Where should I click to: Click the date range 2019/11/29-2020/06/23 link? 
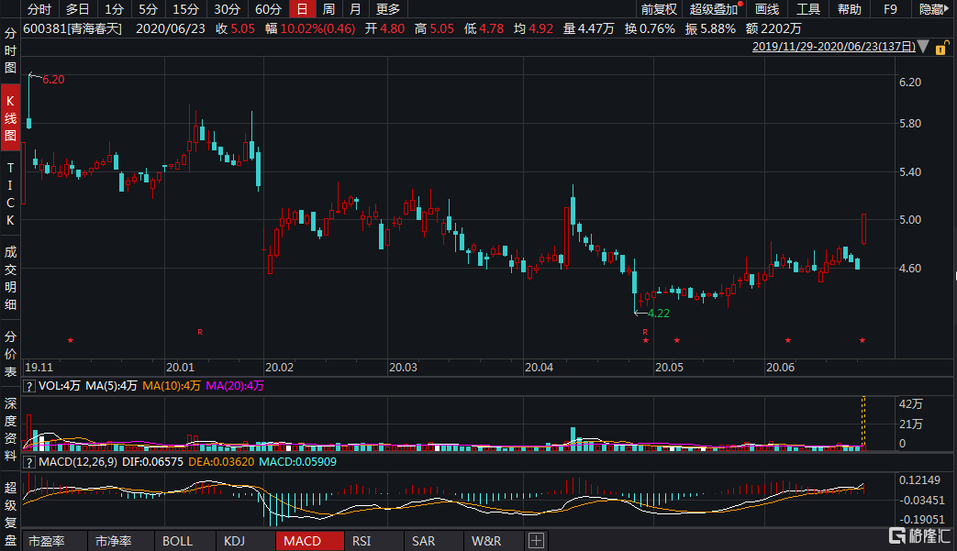click(833, 46)
